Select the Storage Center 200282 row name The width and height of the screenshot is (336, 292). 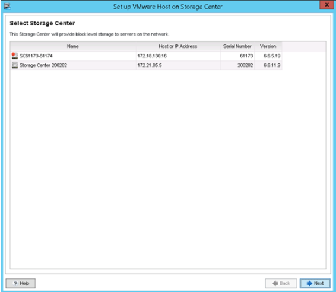pos(43,65)
